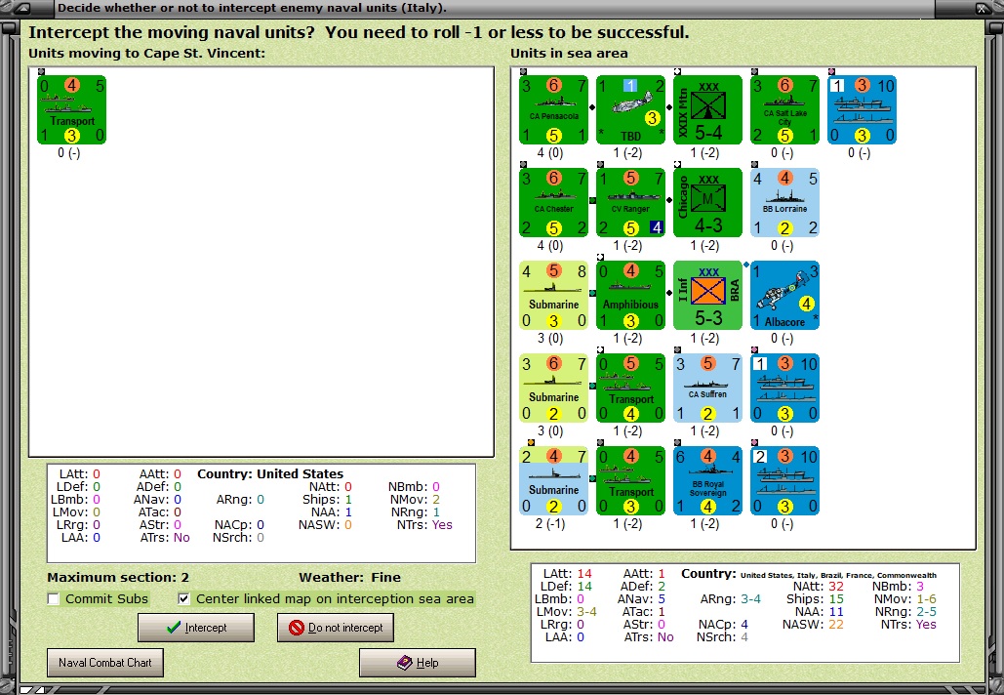Select the BB Lorraine battleship counter
The image size is (1004, 695).
[785, 202]
